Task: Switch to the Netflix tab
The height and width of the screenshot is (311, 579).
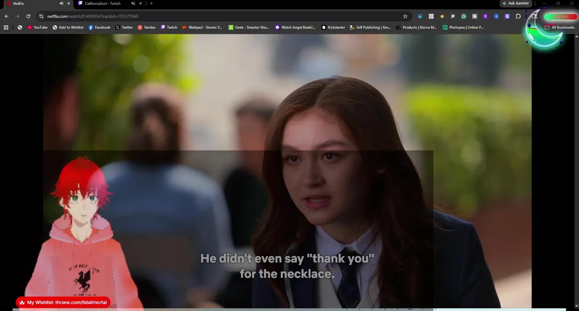Action: click(38, 3)
